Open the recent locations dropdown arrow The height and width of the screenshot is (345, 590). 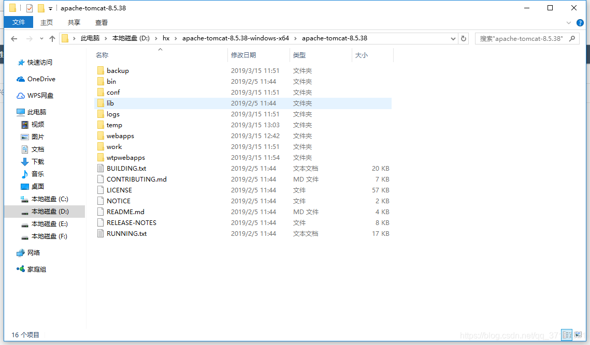(x=41, y=39)
